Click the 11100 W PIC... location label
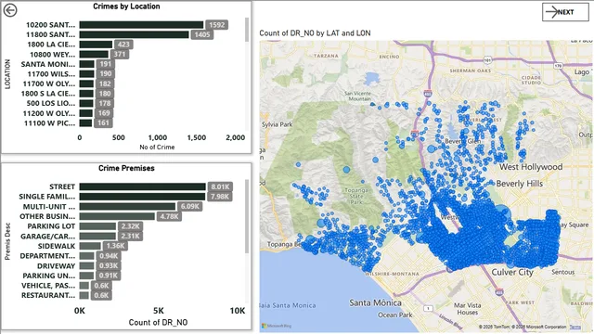 (x=49, y=123)
